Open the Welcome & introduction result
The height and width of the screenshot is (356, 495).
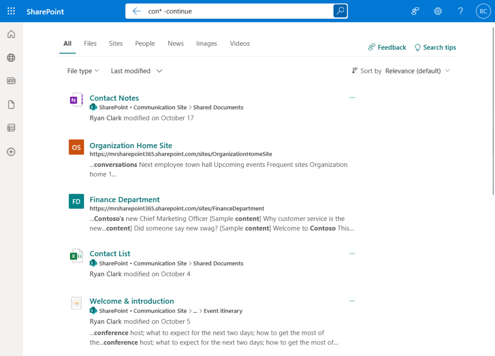pyautogui.click(x=131, y=301)
